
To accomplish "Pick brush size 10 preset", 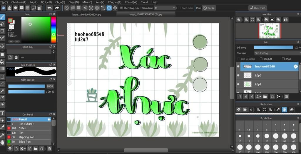I will [240, 138].
